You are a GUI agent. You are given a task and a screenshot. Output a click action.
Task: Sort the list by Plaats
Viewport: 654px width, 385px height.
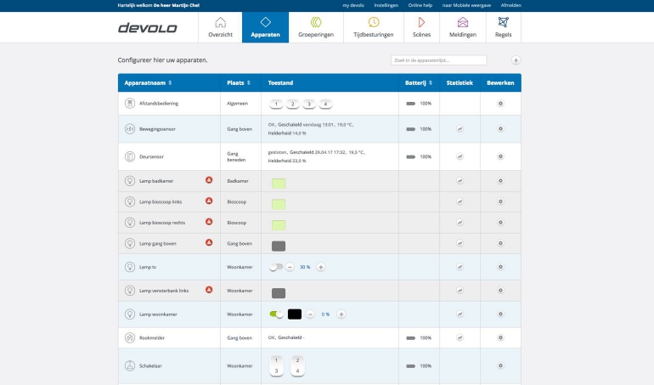click(248, 82)
